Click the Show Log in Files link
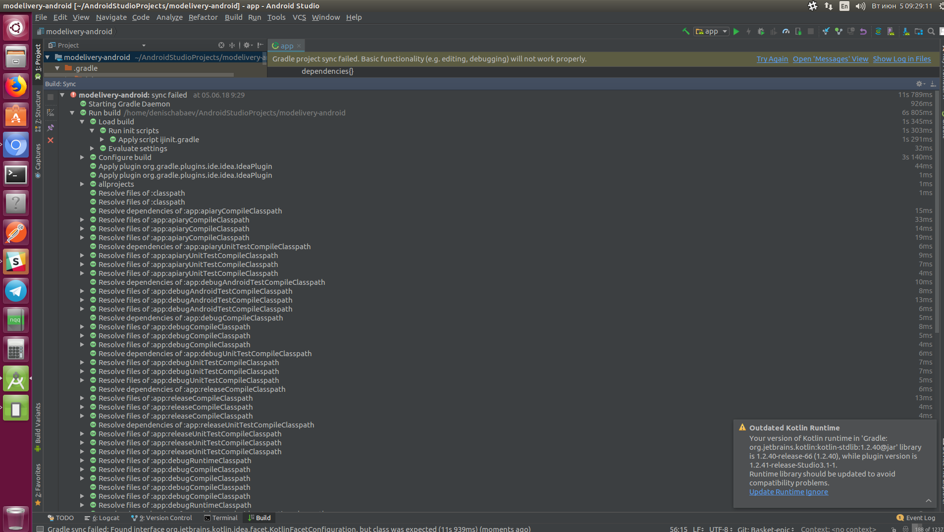The width and height of the screenshot is (944, 532). tap(901, 58)
